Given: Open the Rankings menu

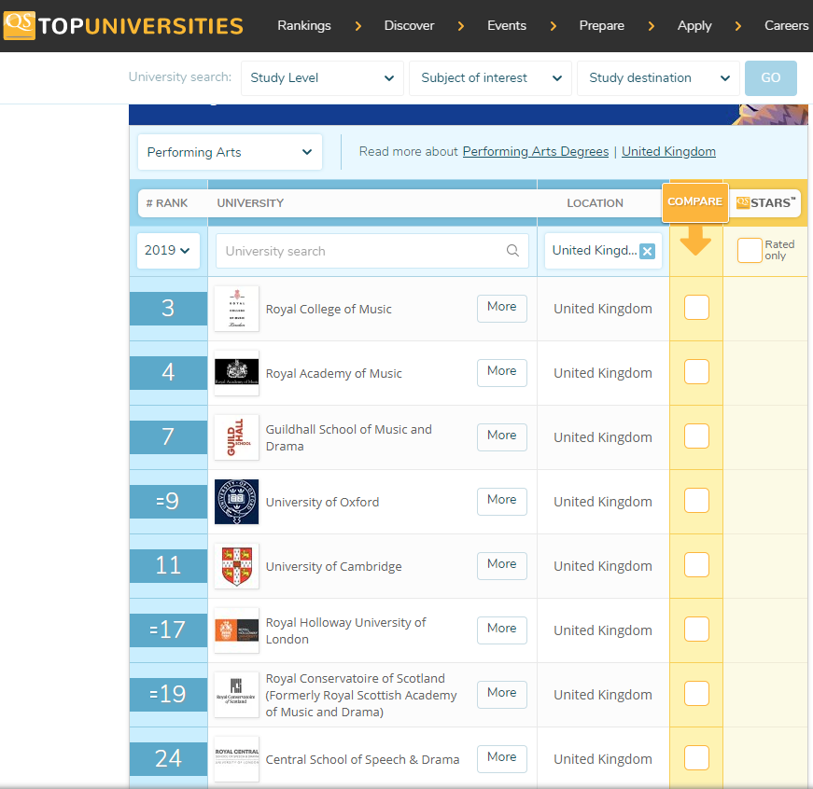Looking at the screenshot, I should click(304, 25).
